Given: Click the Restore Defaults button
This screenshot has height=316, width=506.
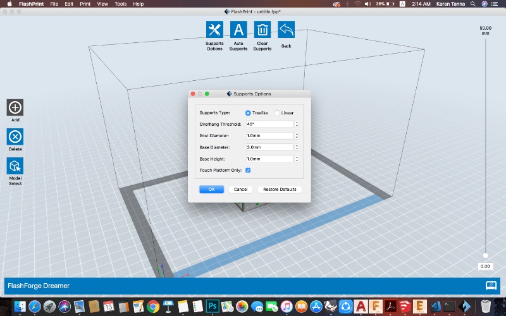Looking at the screenshot, I should (280, 189).
